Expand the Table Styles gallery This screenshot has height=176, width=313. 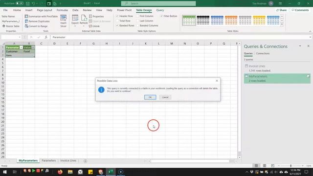pyautogui.click(x=282, y=24)
